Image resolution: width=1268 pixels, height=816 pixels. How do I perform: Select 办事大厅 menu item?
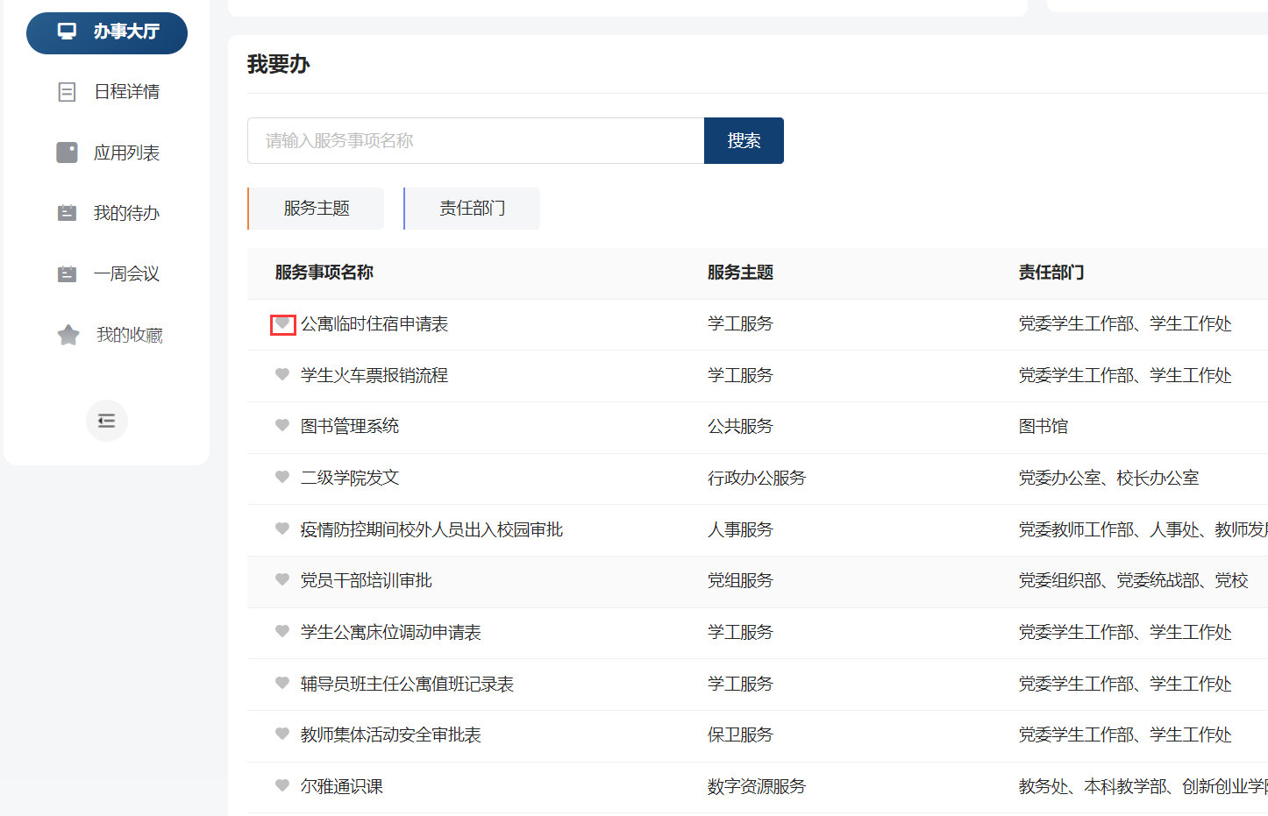tap(126, 32)
